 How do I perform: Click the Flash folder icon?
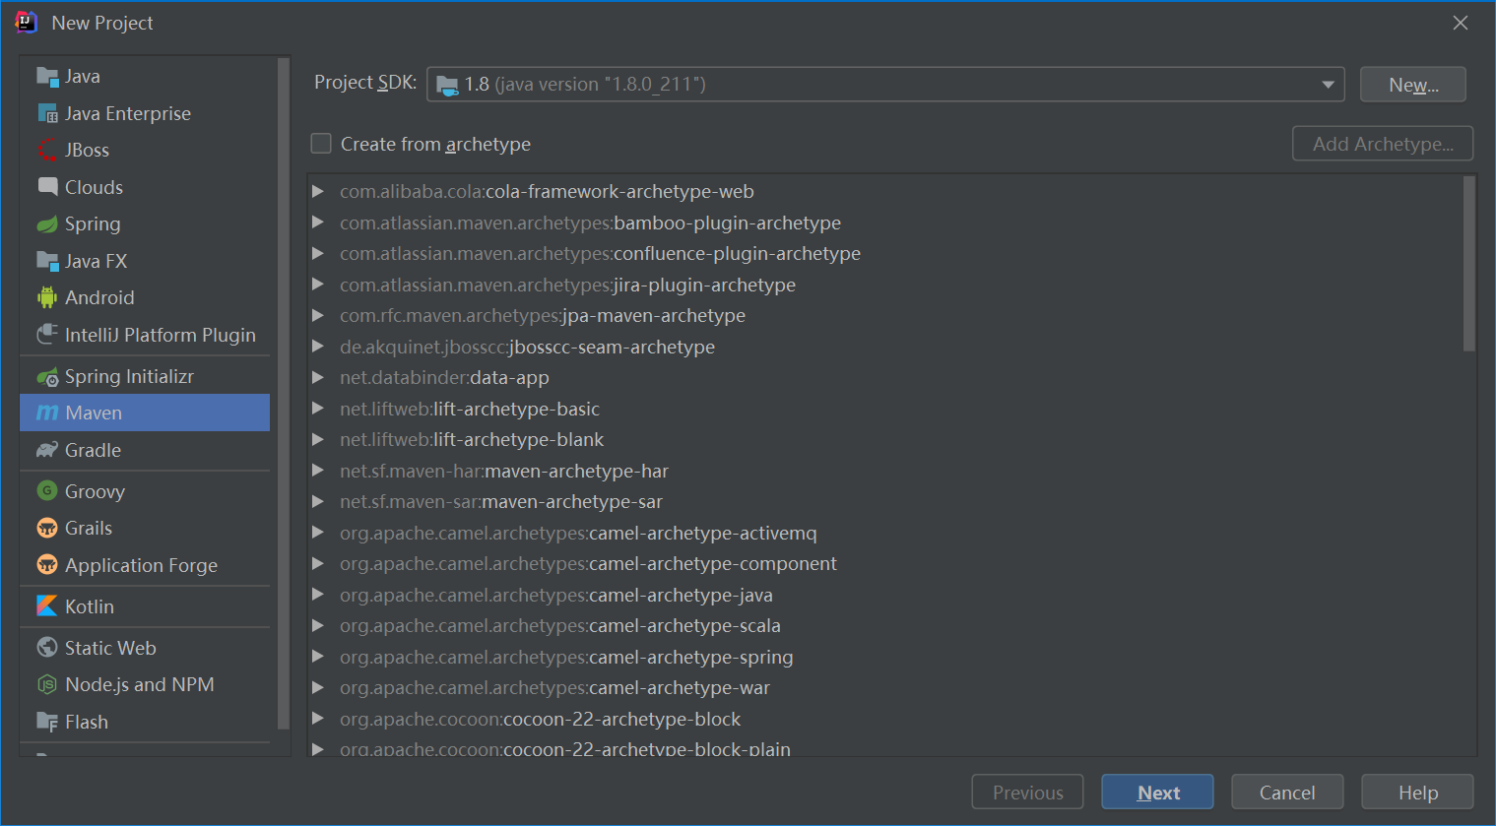pos(47,722)
